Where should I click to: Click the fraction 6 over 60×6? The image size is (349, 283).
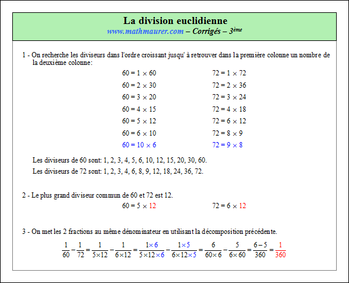(213, 250)
